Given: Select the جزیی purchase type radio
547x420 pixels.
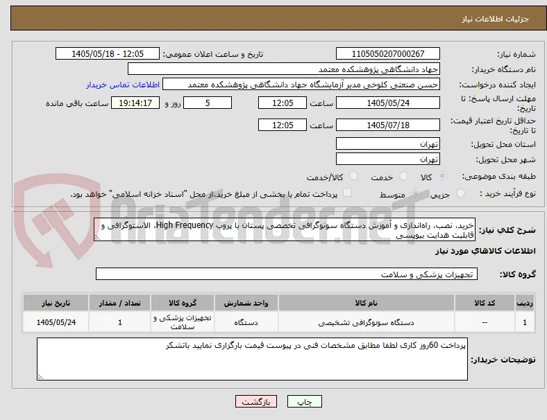Looking at the screenshot, I should [460, 193].
